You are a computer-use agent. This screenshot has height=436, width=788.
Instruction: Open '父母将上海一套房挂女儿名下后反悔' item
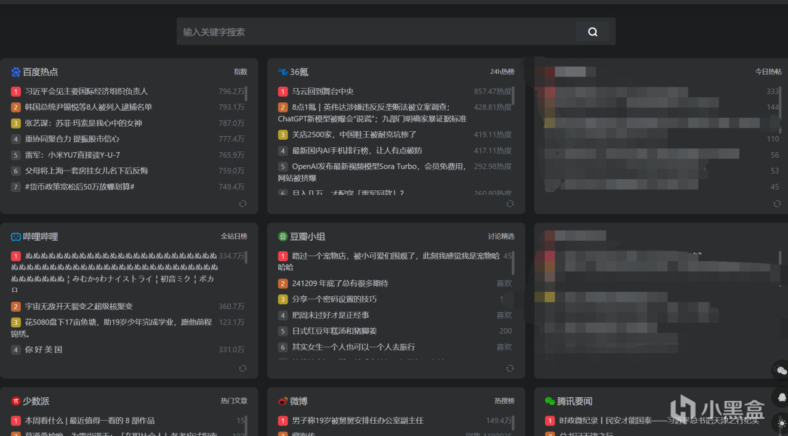[86, 171]
